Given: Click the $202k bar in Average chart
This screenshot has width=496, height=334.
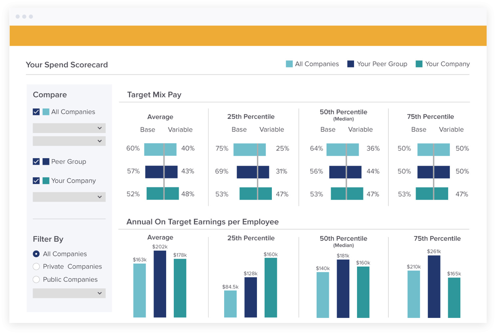Looking at the screenshot, I should tap(160, 283).
